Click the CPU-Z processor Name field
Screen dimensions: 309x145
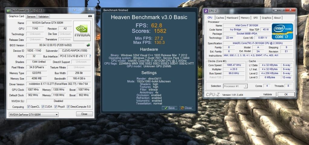(x=247, y=25)
